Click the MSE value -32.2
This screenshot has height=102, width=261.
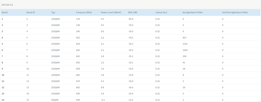click(131, 100)
